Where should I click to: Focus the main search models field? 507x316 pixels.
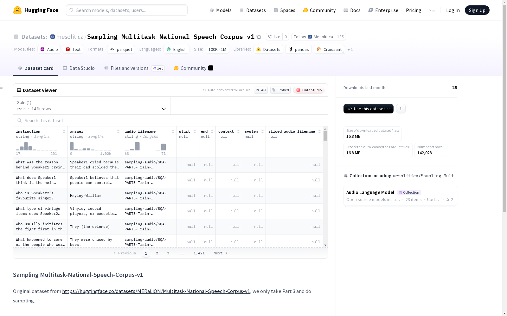[x=127, y=10]
